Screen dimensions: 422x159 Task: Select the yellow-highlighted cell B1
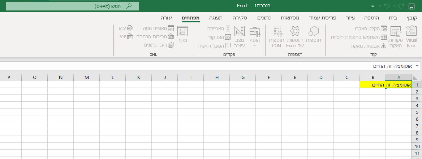tap(373, 84)
